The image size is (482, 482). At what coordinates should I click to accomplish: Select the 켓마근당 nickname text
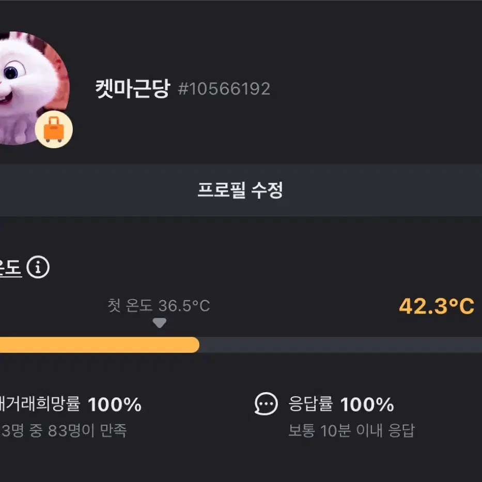click(x=132, y=88)
